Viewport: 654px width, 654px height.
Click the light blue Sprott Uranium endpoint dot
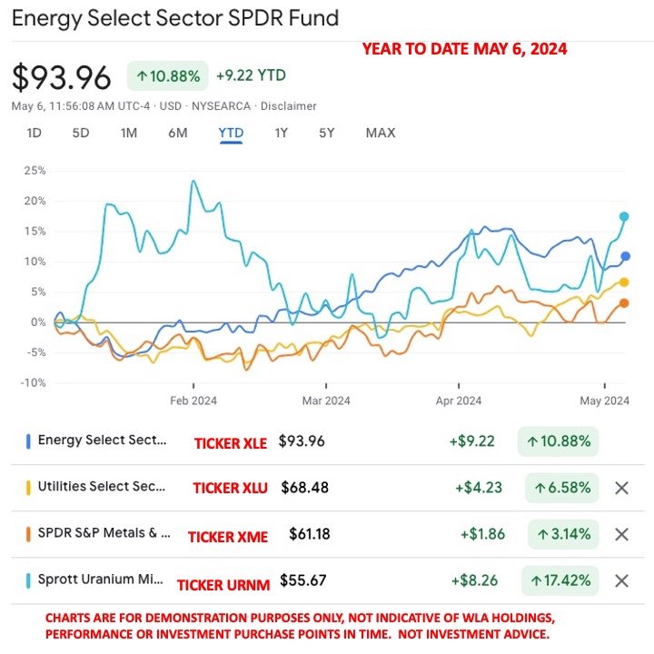click(624, 216)
